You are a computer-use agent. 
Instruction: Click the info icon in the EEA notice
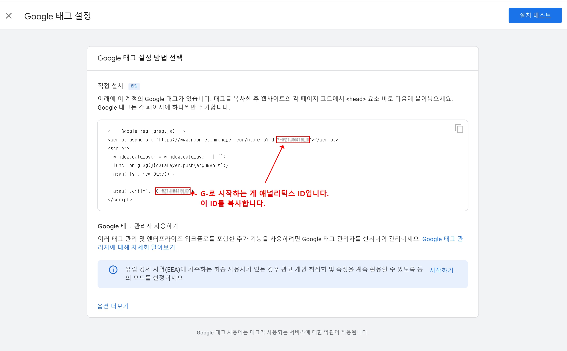(113, 270)
